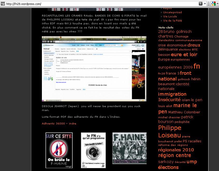
Task: Open the 'le FN n'a qu'un programme' poster
Action: click(x=93, y=150)
